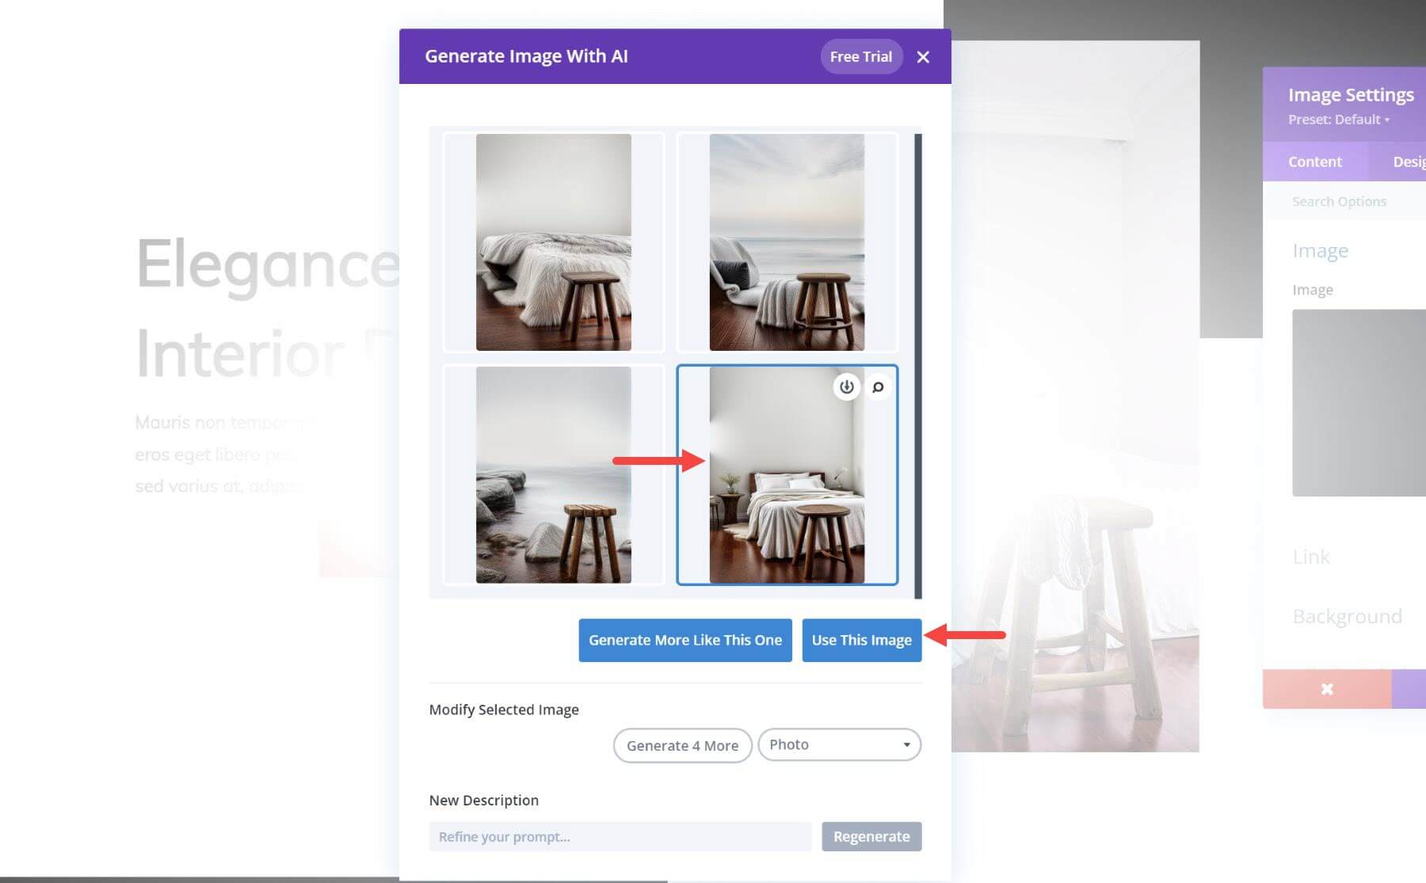Click the "New Description" label
Screen dimensions: 1426x883
pos(484,800)
